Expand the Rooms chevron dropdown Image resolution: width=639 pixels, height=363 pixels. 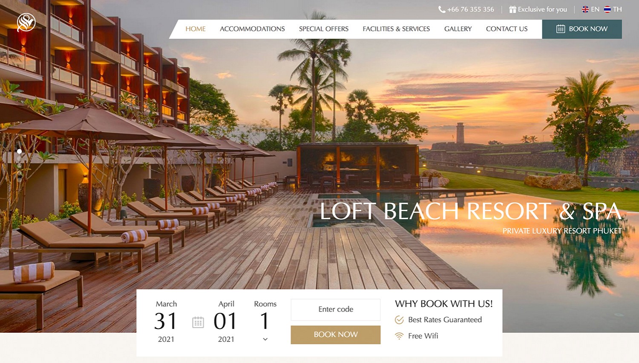[x=265, y=339]
